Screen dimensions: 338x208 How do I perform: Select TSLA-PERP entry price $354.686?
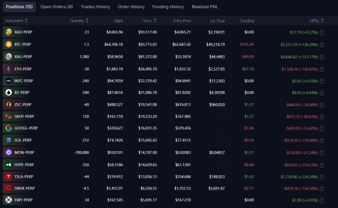tap(183, 177)
